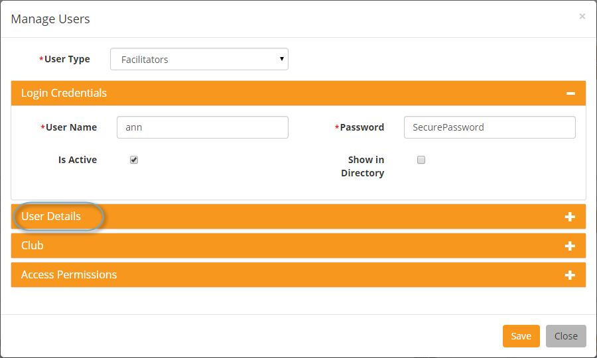The image size is (597, 358).
Task: Click the Is Active label
Action: (78, 160)
